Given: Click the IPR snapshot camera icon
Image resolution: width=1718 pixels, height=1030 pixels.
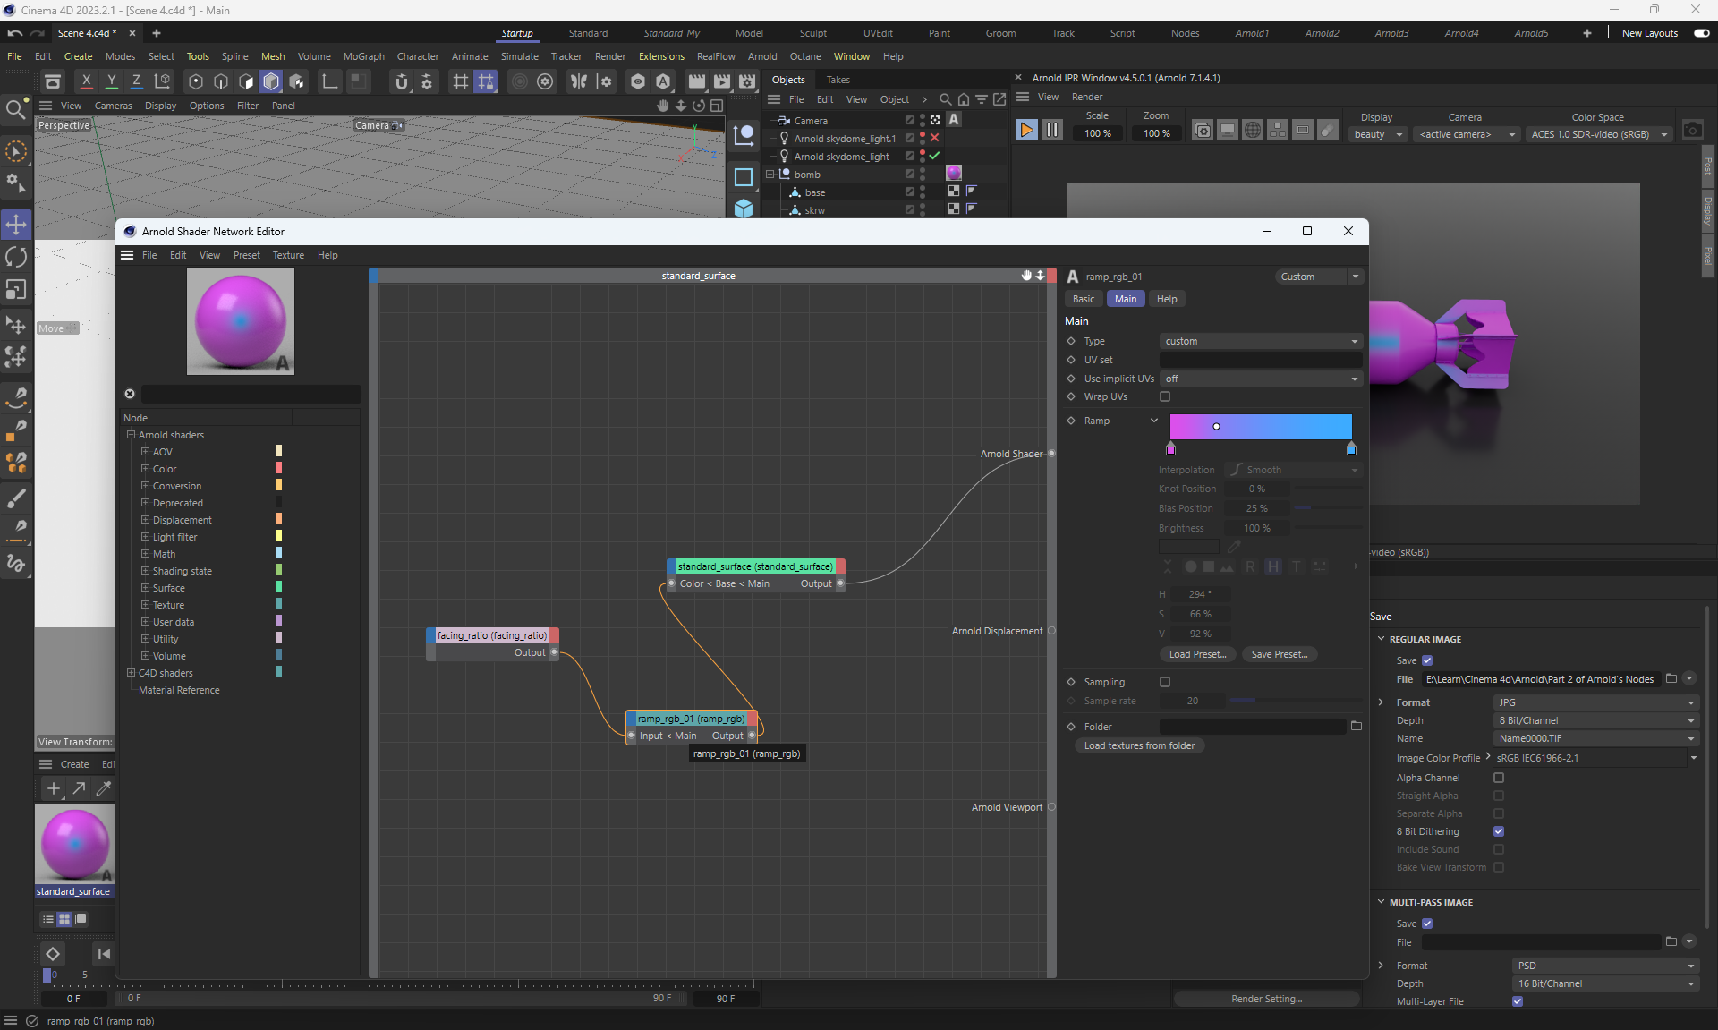Looking at the screenshot, I should pyautogui.click(x=1692, y=131).
